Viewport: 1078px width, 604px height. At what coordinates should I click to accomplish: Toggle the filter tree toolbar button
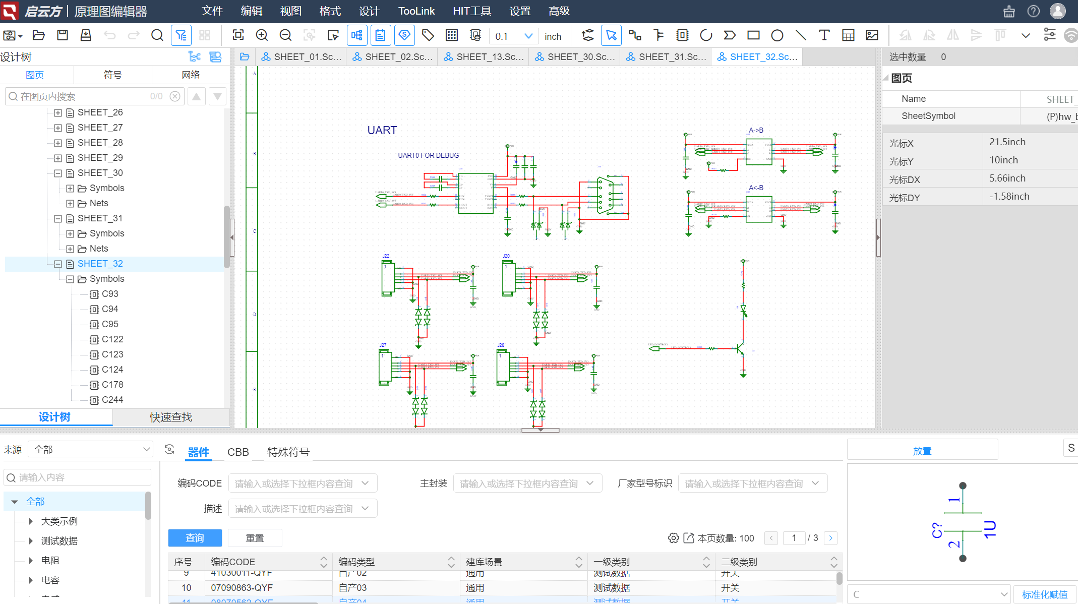coord(181,35)
